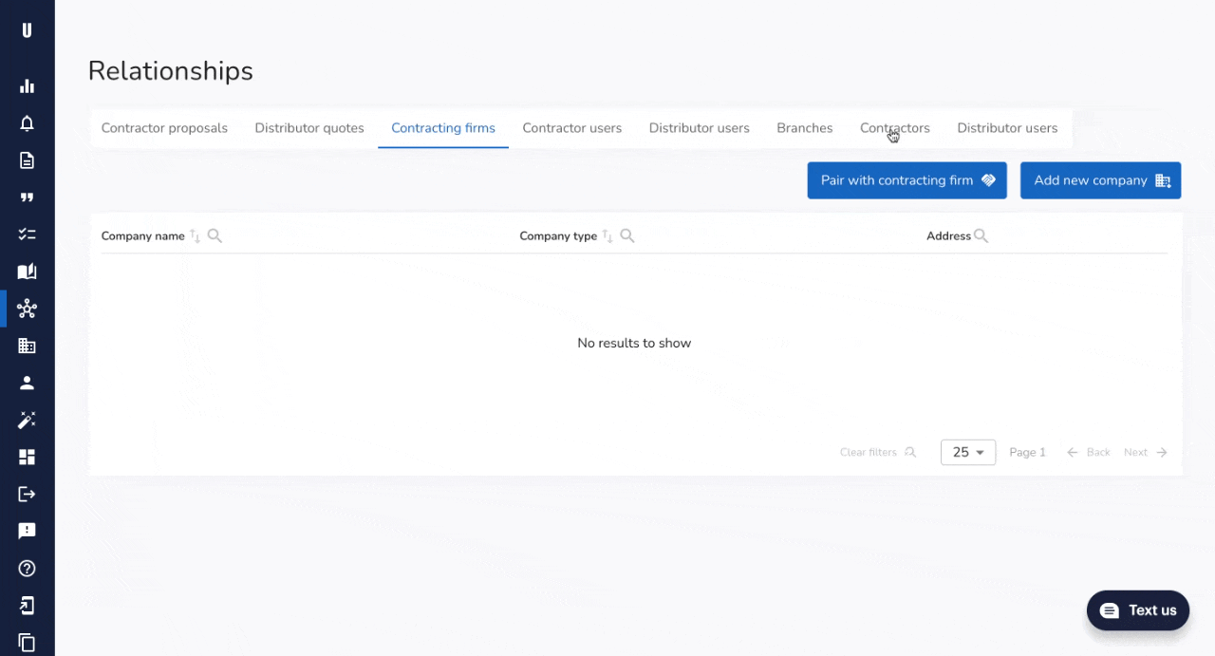Switch to the Branches tab

click(804, 128)
